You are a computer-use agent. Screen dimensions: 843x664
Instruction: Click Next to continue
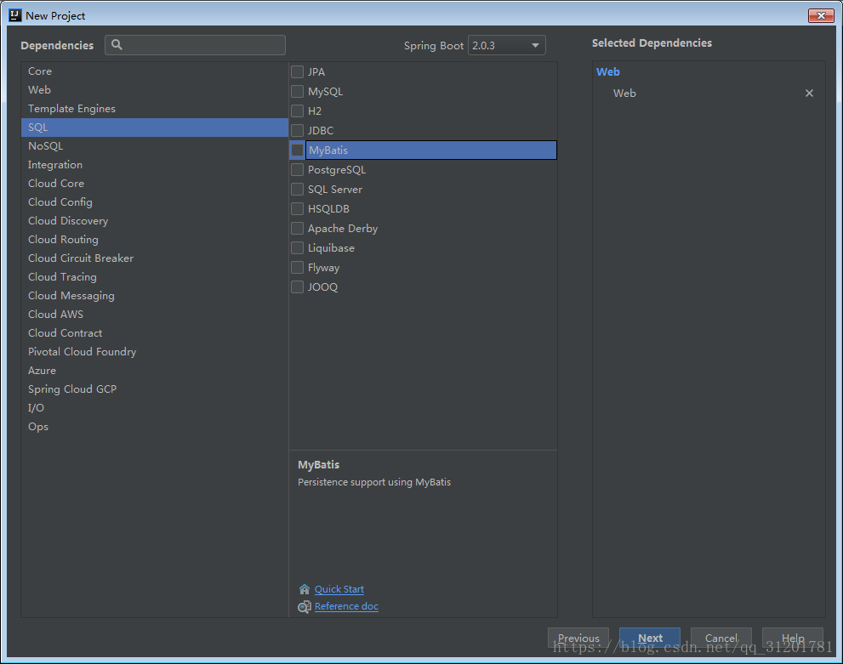pos(650,638)
